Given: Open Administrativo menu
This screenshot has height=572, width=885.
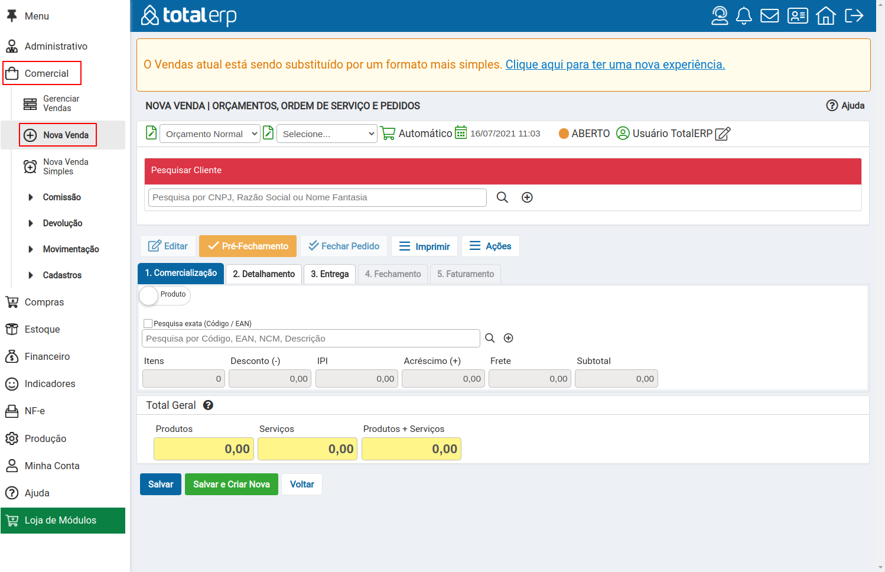Looking at the screenshot, I should (56, 46).
